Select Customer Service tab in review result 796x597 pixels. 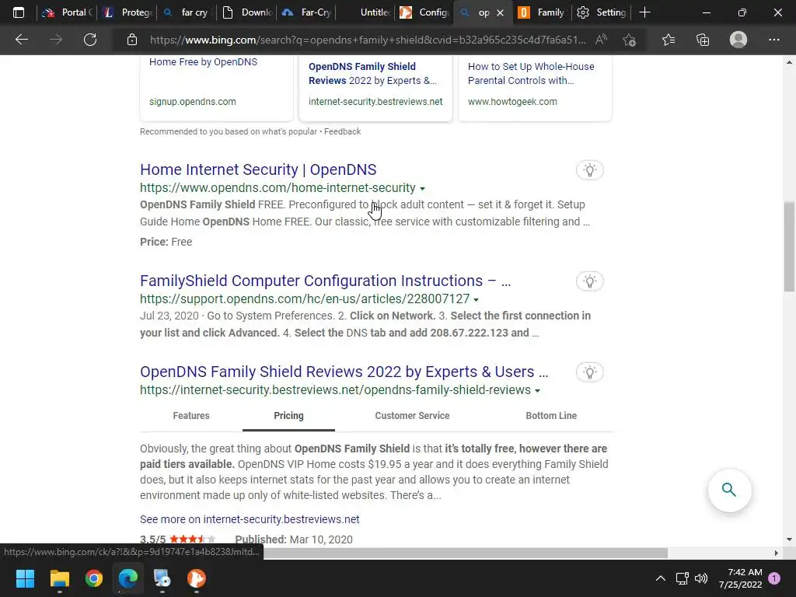[x=412, y=416]
